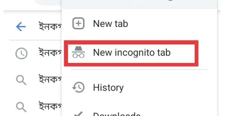Click the Downloads checkmark icon

[78, 114]
